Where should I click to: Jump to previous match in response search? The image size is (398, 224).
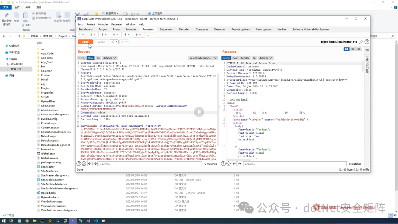click(234, 164)
